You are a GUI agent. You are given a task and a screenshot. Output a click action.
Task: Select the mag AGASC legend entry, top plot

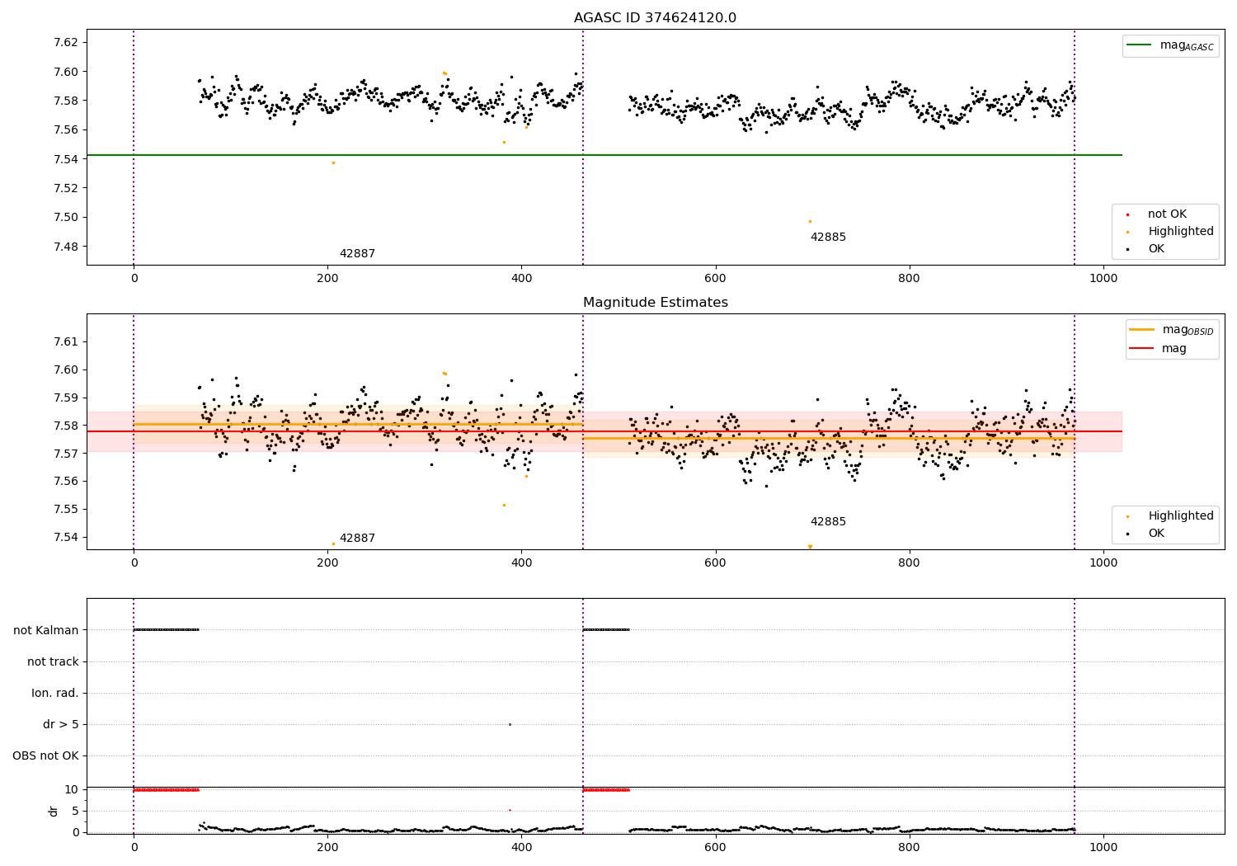tap(1170, 45)
